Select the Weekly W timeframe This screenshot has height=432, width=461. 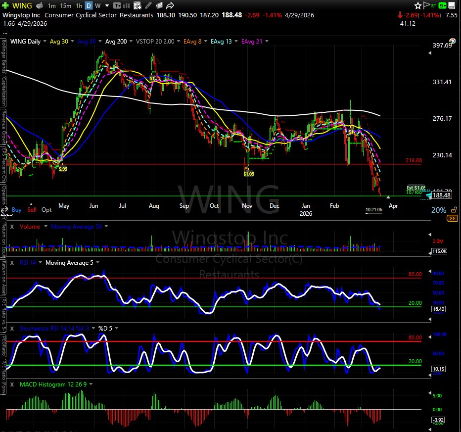click(98, 5)
